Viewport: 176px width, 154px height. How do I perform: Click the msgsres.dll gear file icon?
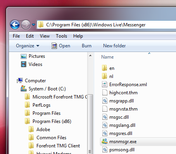click(x=105, y=133)
